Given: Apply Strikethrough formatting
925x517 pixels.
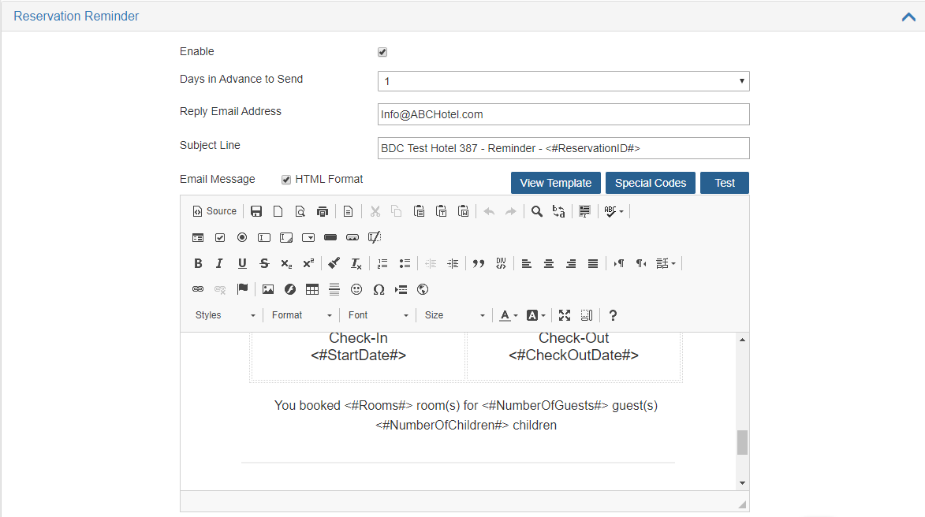Looking at the screenshot, I should tap(264, 263).
